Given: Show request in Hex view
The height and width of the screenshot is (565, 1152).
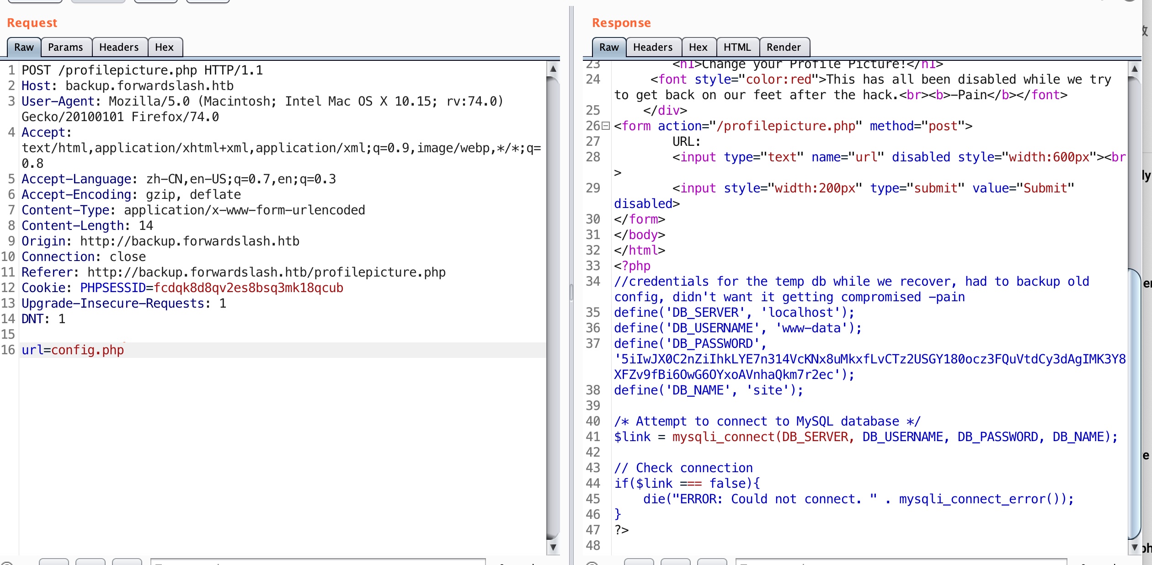Looking at the screenshot, I should pyautogui.click(x=164, y=47).
